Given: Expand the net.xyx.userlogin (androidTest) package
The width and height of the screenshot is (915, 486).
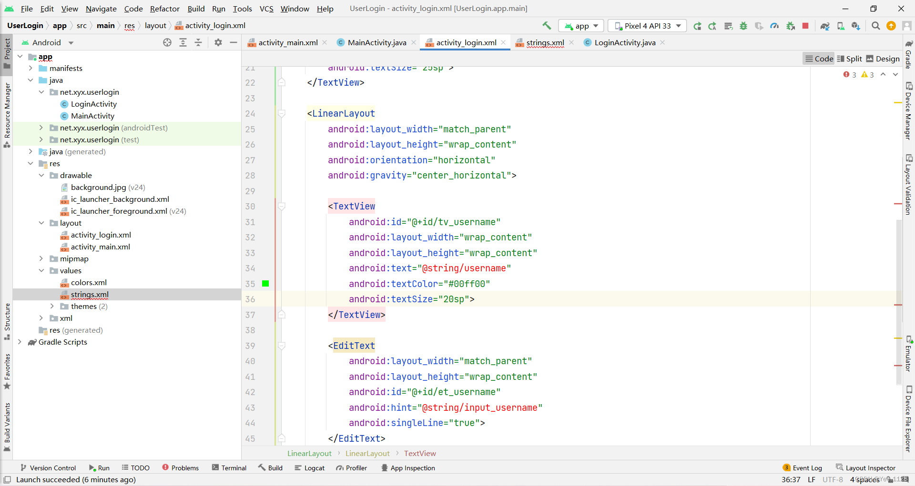Looking at the screenshot, I should point(41,128).
